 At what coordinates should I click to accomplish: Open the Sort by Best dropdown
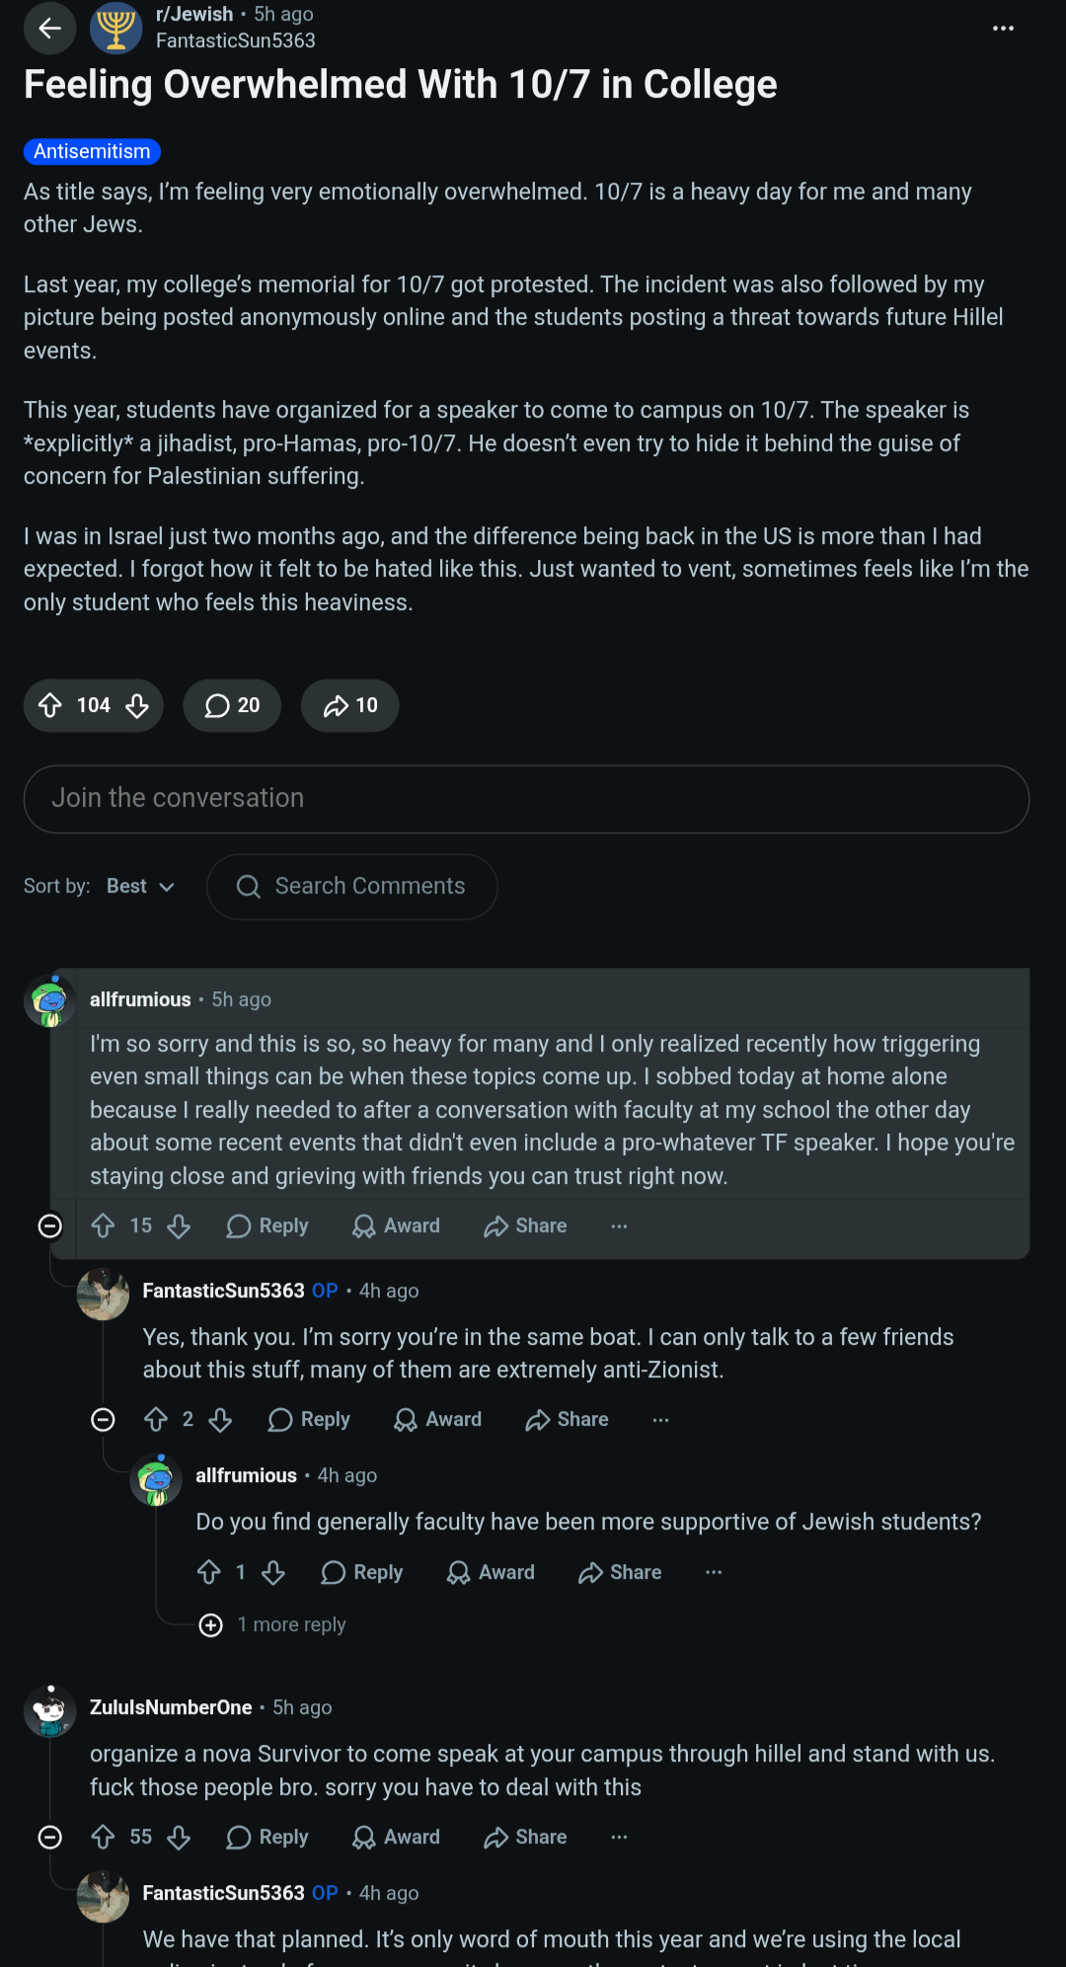click(140, 886)
